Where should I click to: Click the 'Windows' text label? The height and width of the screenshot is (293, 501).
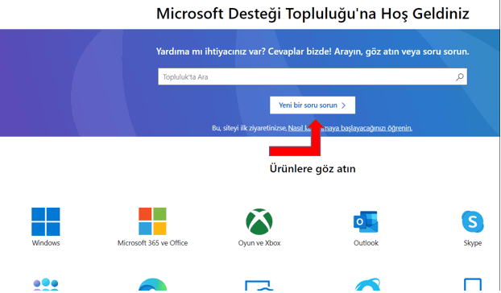[x=46, y=243]
